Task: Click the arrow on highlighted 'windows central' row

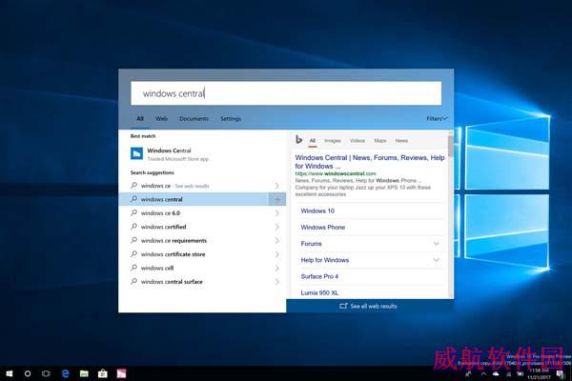Action: pyautogui.click(x=277, y=199)
